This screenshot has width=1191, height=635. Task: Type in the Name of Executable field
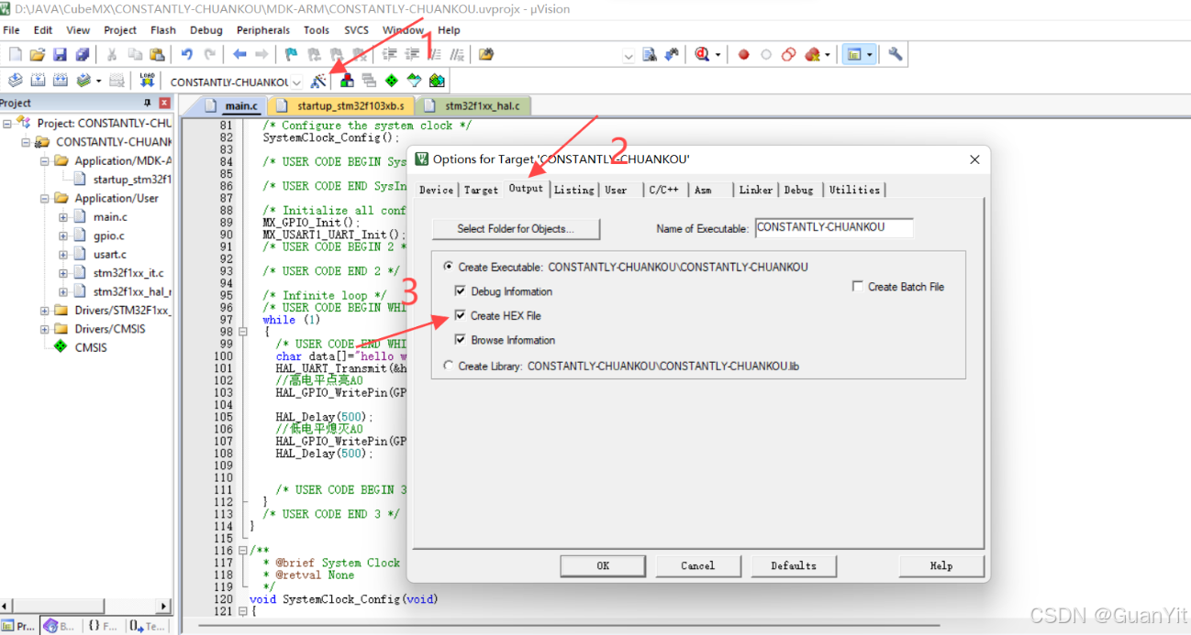pyautogui.click(x=832, y=228)
